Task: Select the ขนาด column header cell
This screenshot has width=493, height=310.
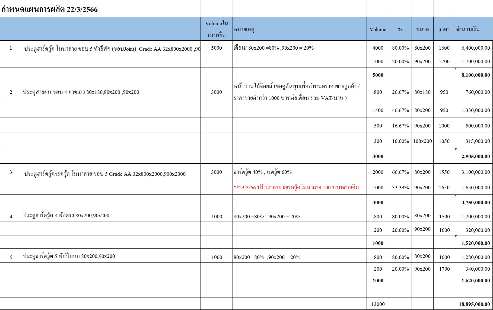Action: [x=422, y=29]
